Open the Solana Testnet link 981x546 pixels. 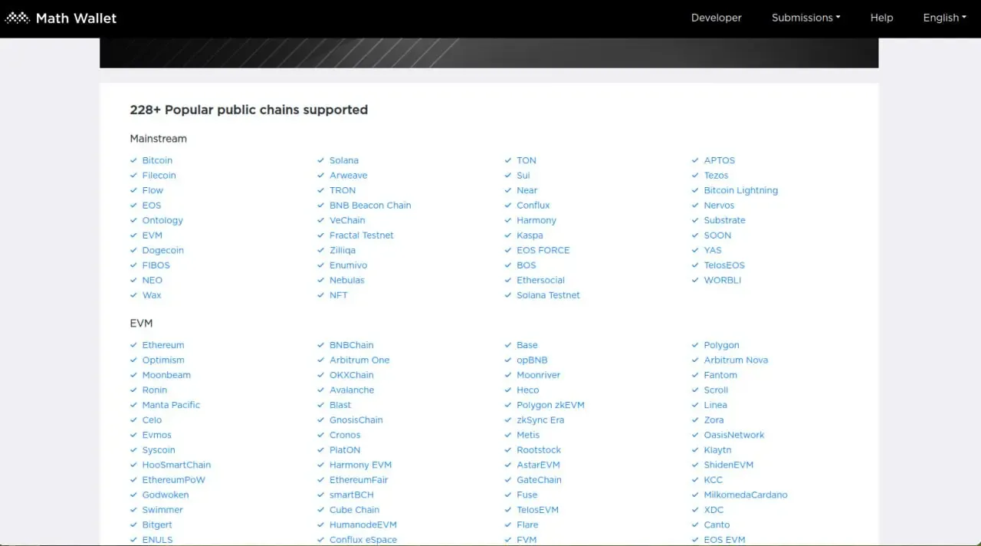click(x=548, y=295)
